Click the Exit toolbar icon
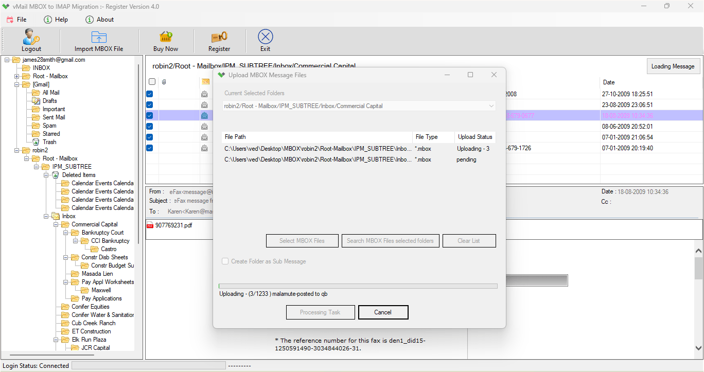This screenshot has height=372, width=704. click(x=265, y=37)
